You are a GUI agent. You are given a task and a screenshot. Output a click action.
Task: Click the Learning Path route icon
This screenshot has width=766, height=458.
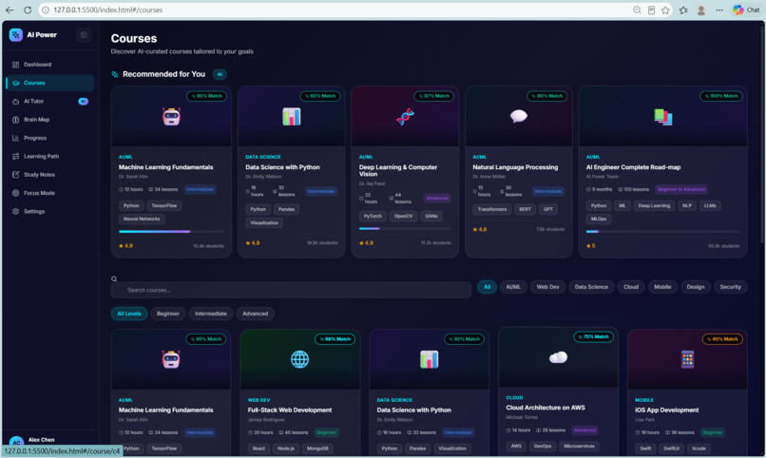(x=15, y=156)
